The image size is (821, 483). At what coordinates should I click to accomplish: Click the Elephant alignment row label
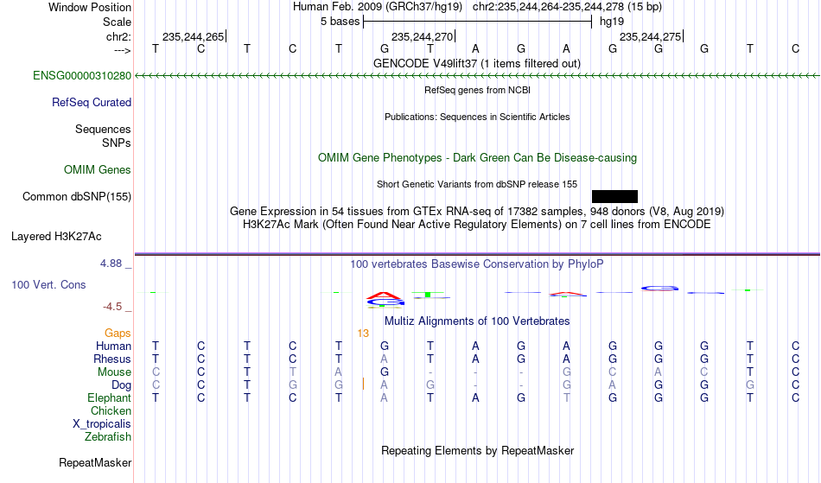pos(109,397)
